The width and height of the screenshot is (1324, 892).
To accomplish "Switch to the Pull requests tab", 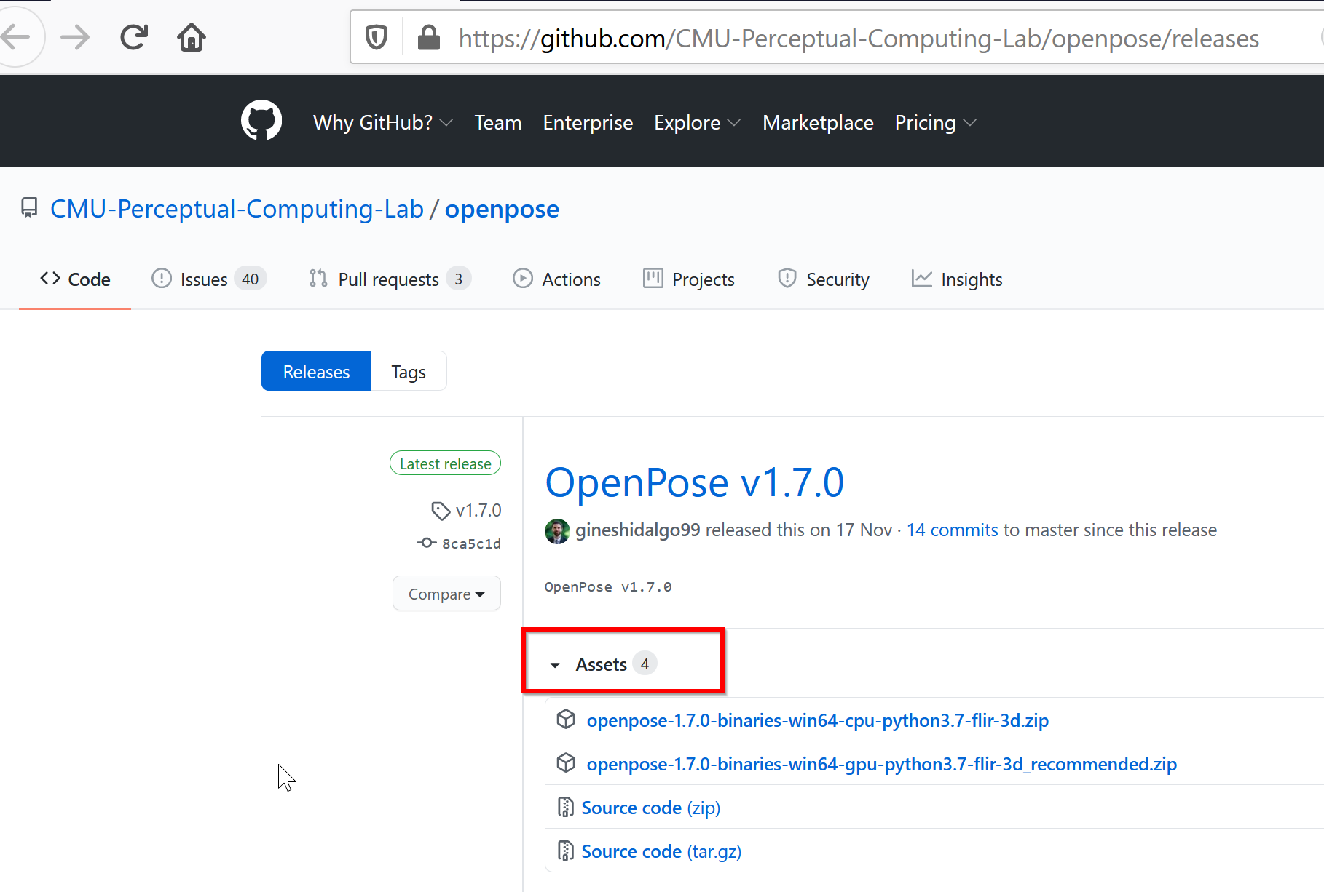I will (x=390, y=279).
